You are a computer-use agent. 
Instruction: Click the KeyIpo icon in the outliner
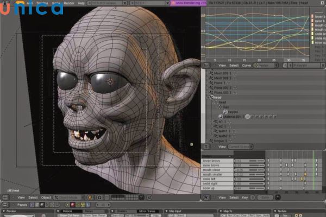(x=225, y=112)
